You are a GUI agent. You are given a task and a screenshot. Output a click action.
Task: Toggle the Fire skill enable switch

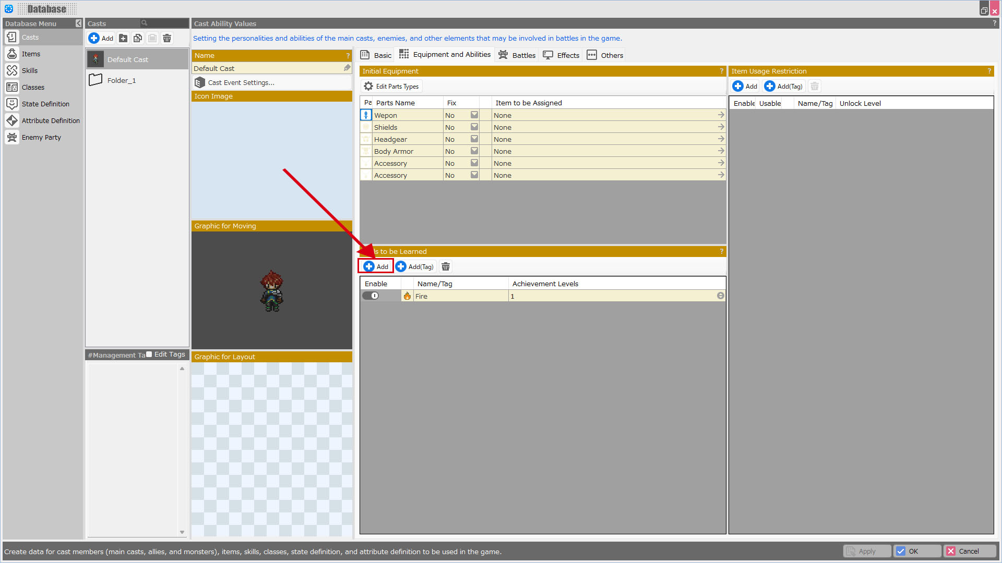(x=371, y=296)
